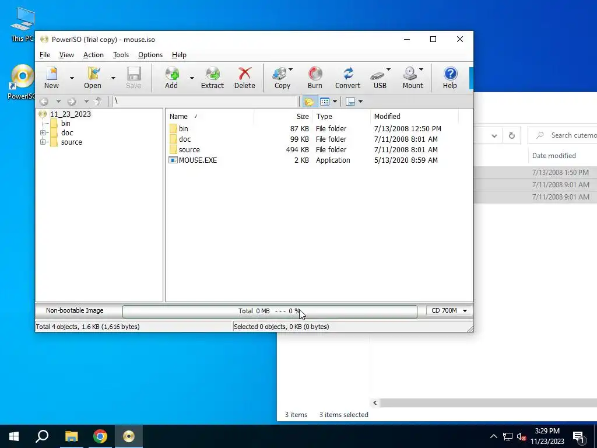Open the system tray hidden icons chevron
The image size is (597, 448).
[493, 436]
